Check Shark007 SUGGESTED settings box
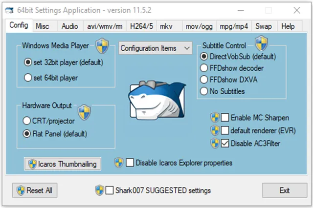This screenshot has height=208, width=313. pyautogui.click(x=110, y=190)
